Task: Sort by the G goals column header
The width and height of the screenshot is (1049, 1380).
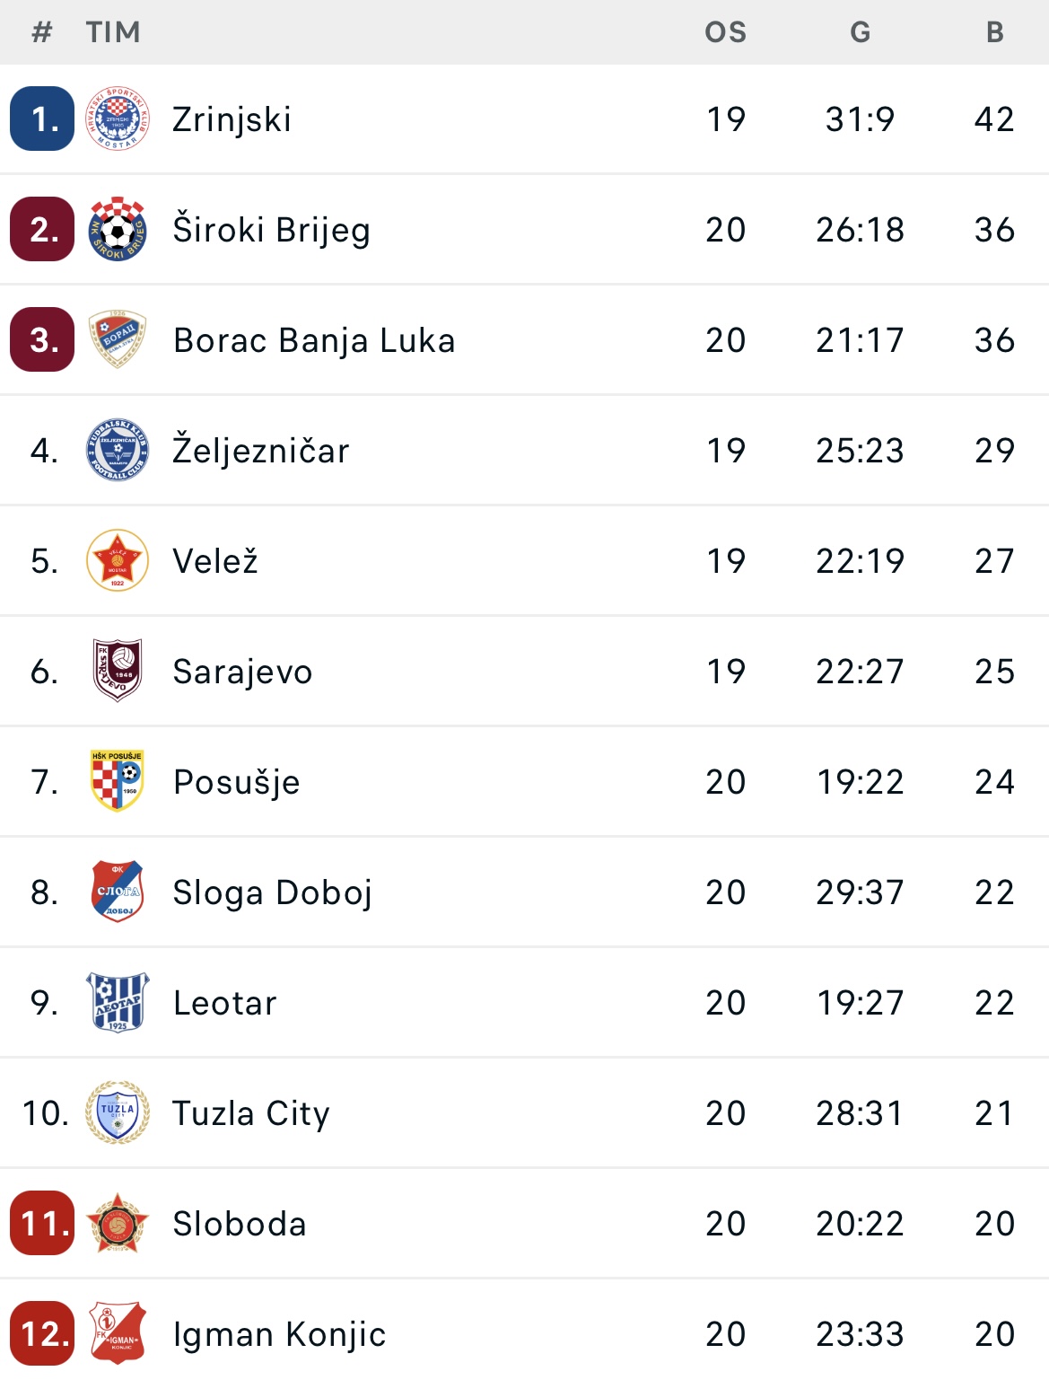Action: coord(861,32)
